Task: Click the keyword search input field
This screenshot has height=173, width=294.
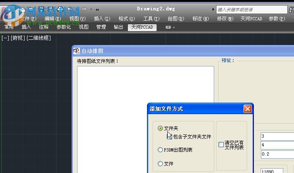Action: click(251, 10)
